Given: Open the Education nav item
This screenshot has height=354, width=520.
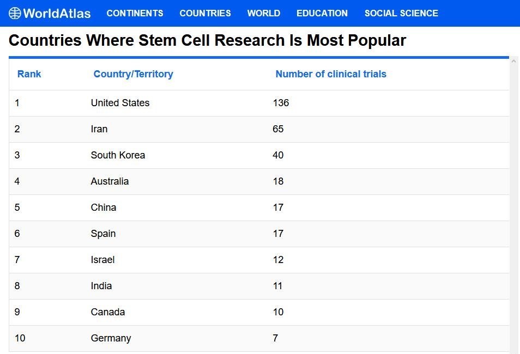Looking at the screenshot, I should [x=322, y=13].
